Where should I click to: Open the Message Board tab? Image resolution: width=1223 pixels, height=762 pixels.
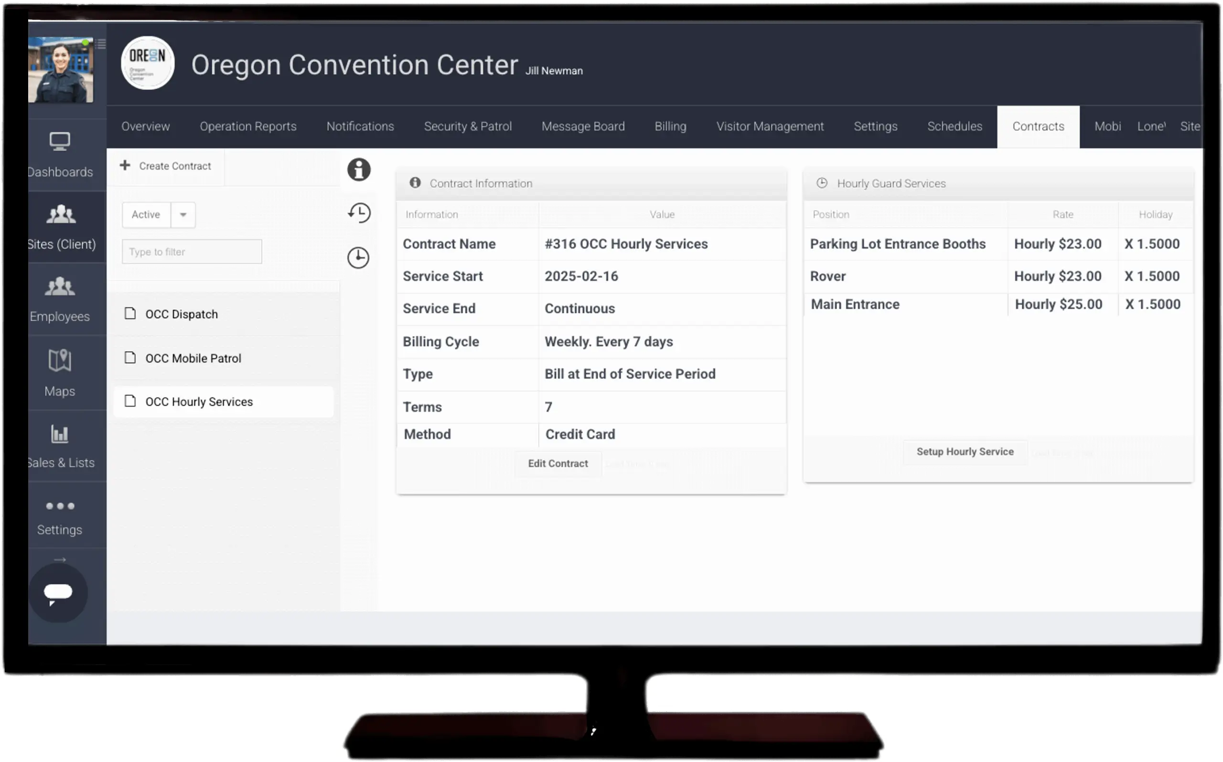click(583, 127)
